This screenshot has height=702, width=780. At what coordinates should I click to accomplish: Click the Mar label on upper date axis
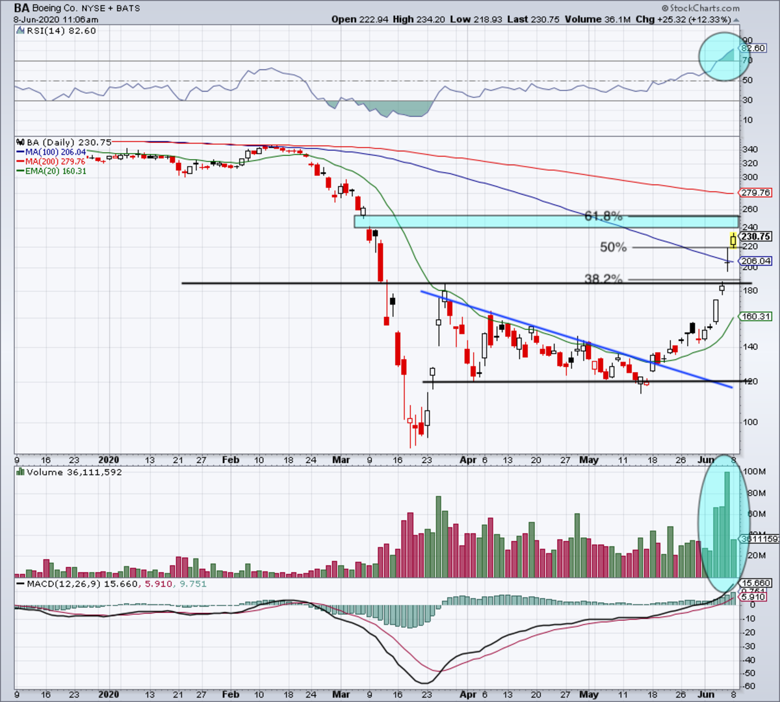tap(341, 460)
